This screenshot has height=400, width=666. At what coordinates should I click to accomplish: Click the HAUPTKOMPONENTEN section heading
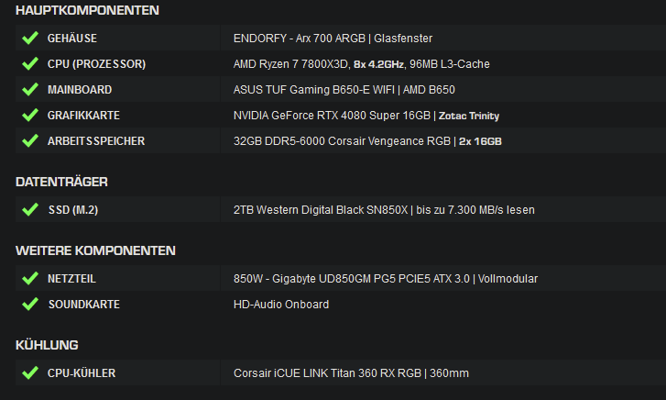(87, 10)
